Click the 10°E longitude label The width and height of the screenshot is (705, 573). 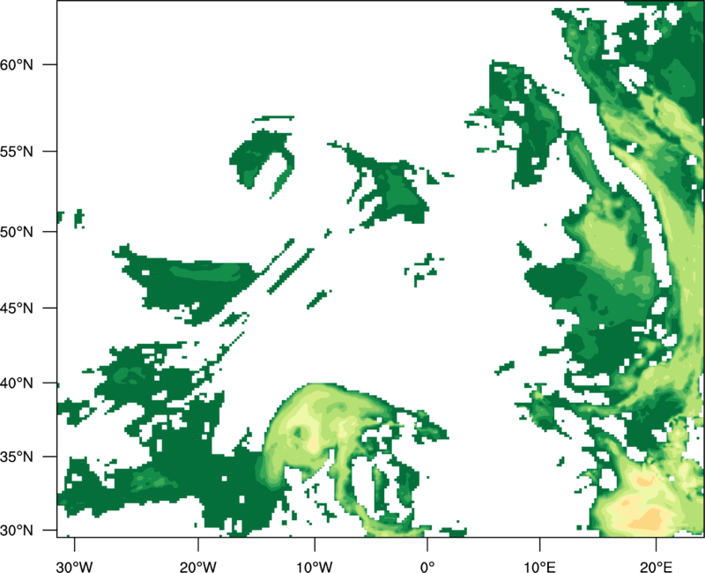click(x=539, y=567)
